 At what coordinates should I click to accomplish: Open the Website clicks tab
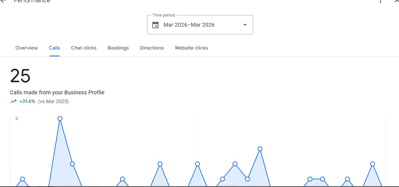[x=191, y=48]
